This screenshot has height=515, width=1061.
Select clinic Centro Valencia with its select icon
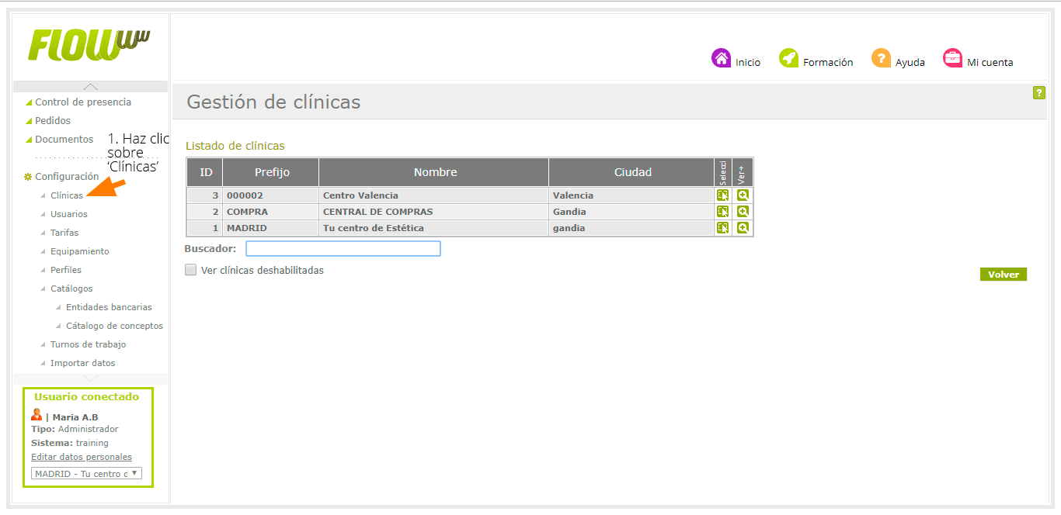click(722, 195)
